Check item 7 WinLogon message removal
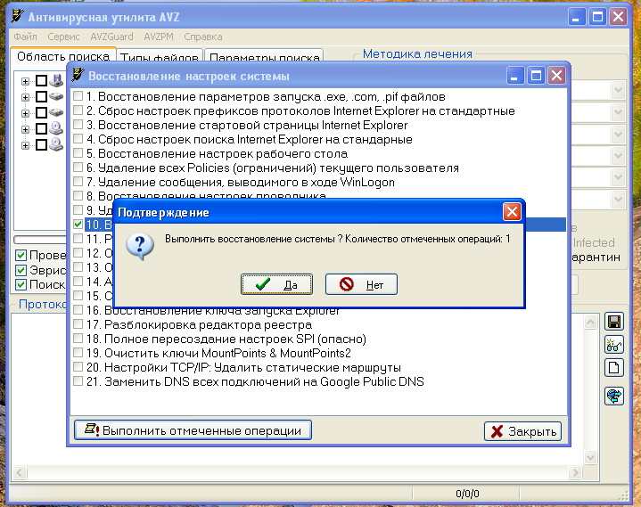Screen dimensions: 641x507 click(x=78, y=182)
